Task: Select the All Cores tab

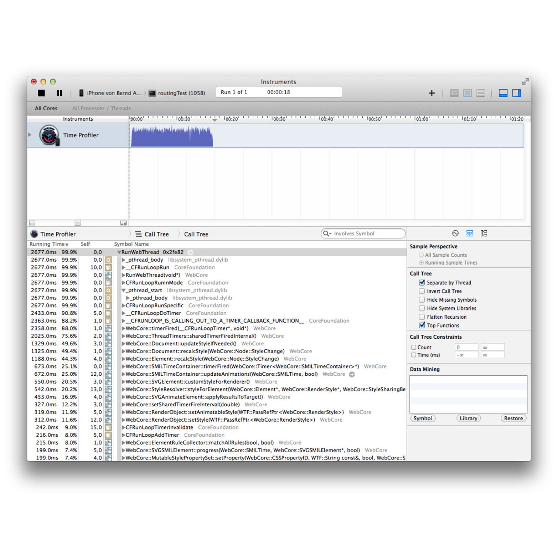Action: (46, 109)
